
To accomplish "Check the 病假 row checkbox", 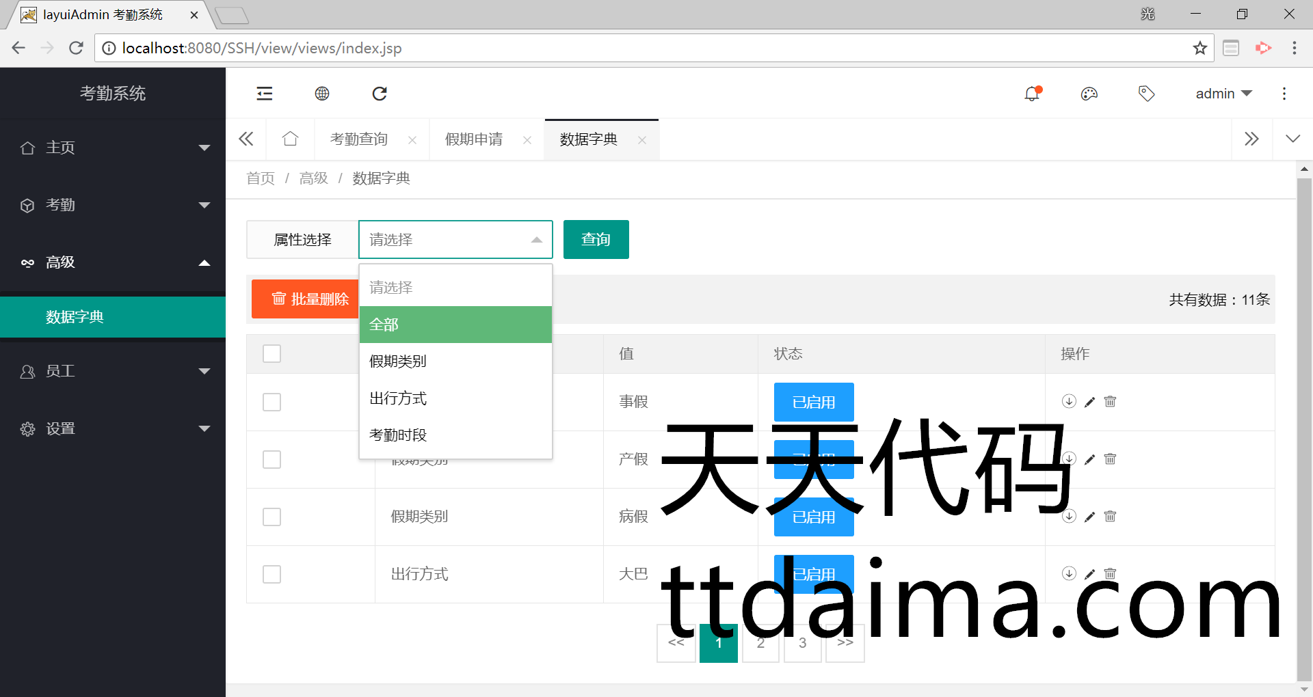I will 272,517.
